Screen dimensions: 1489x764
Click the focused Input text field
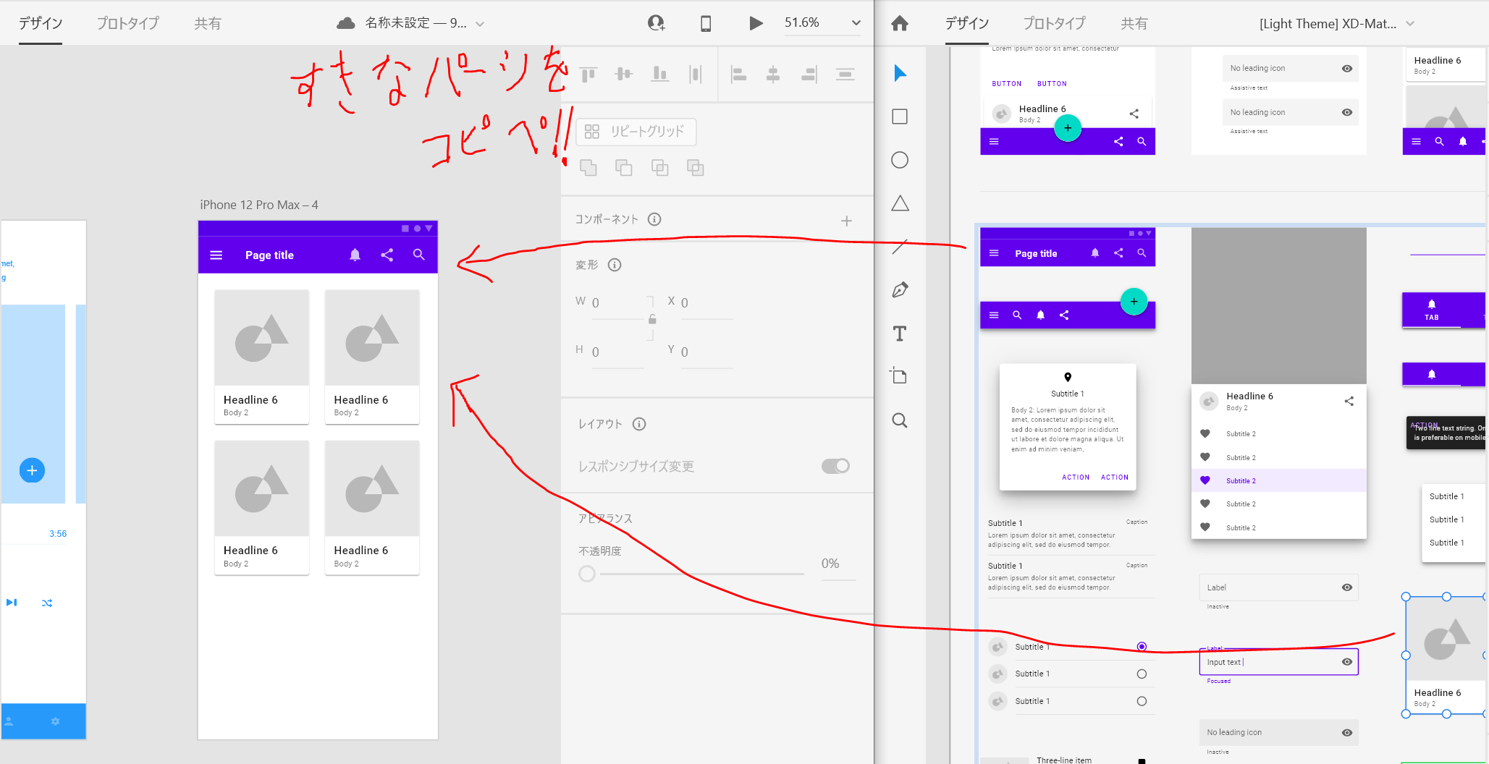click(1278, 662)
